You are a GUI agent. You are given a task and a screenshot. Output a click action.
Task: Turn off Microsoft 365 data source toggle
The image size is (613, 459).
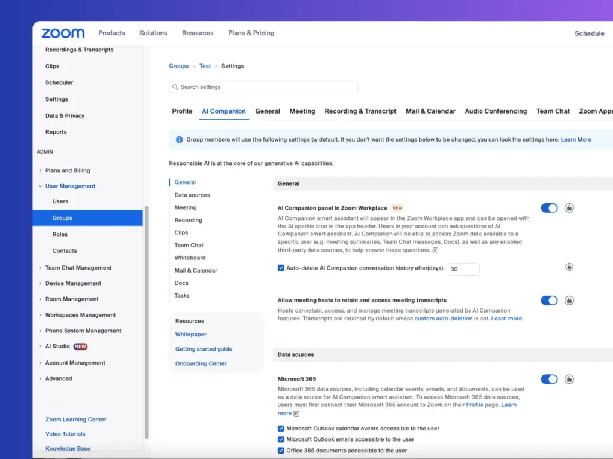549,379
